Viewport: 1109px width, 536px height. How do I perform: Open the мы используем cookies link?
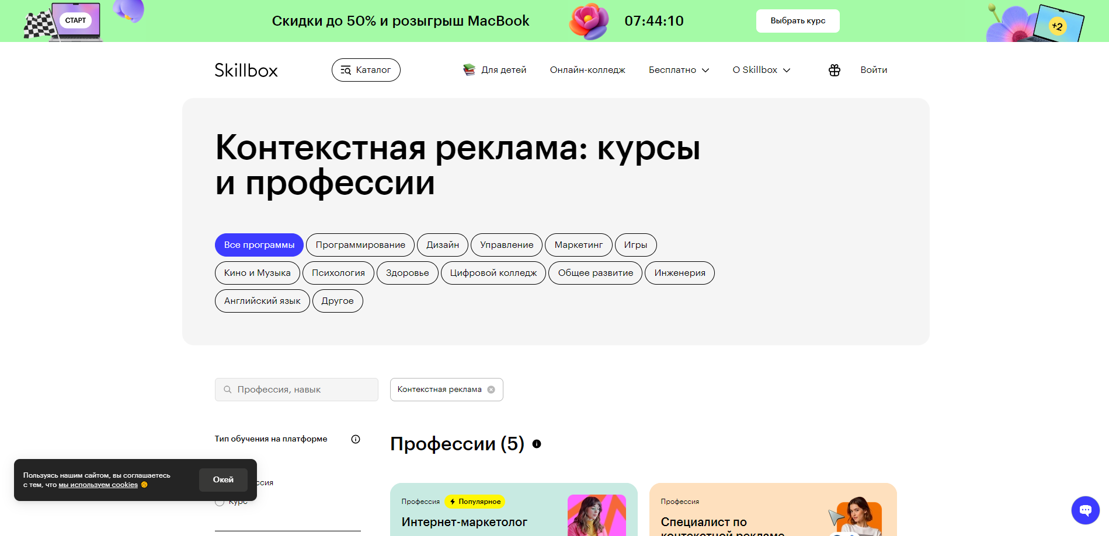click(98, 485)
